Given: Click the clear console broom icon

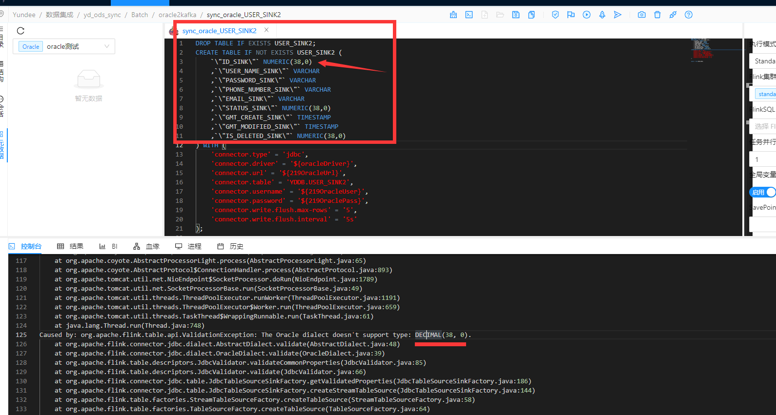Looking at the screenshot, I should click(x=453, y=15).
